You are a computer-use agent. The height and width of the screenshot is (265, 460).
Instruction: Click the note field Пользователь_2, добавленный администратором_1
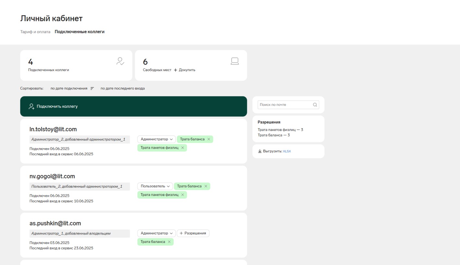coord(79,186)
